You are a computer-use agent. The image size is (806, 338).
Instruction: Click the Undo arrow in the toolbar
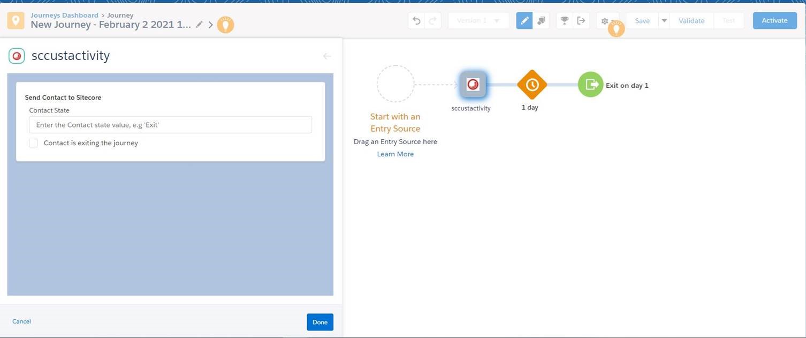pyautogui.click(x=417, y=20)
